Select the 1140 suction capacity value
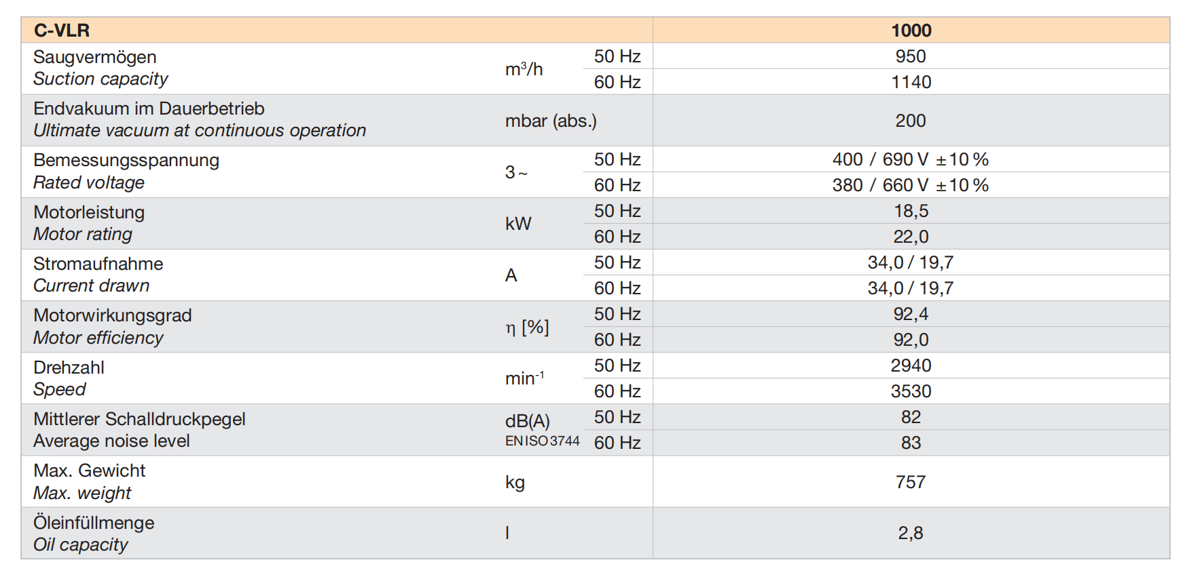 911,82
